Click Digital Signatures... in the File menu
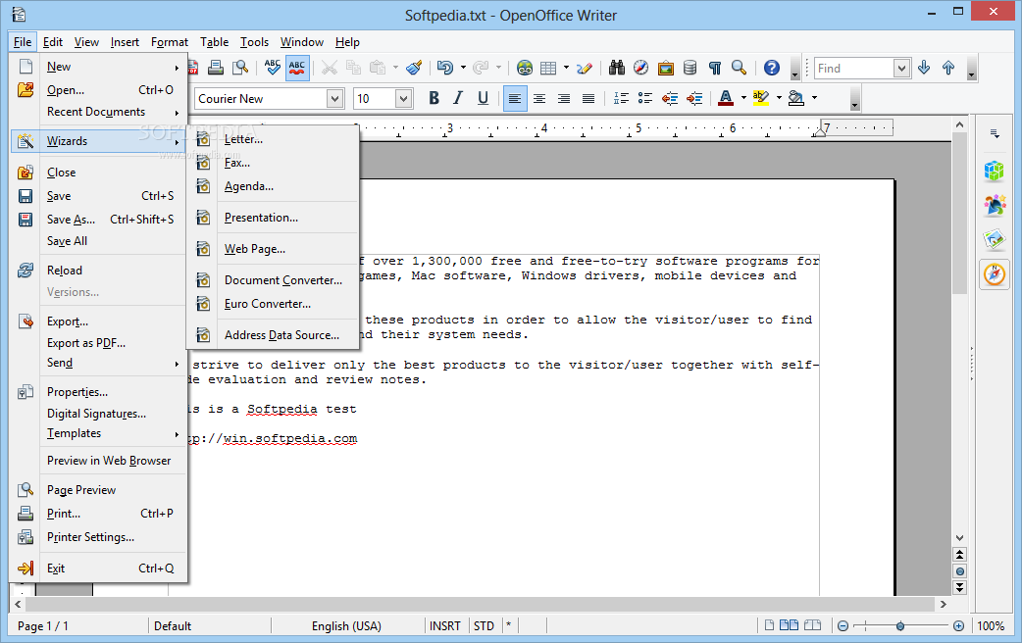Screen dimensions: 1022x643 point(98,414)
